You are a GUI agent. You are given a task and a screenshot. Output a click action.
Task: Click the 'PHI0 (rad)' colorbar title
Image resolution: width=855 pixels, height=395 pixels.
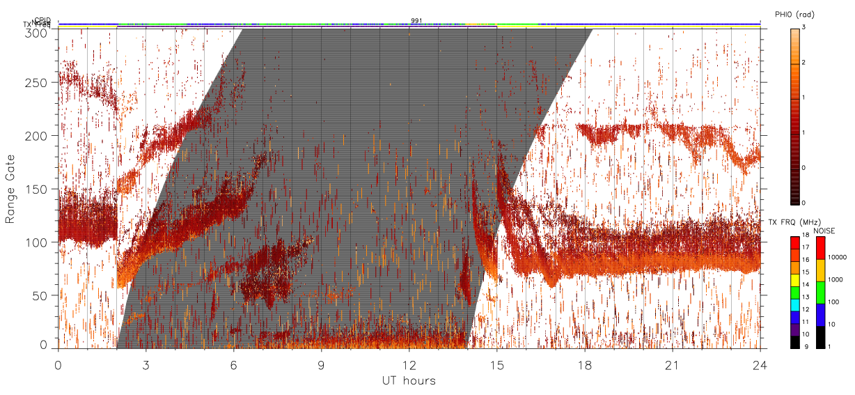794,15
